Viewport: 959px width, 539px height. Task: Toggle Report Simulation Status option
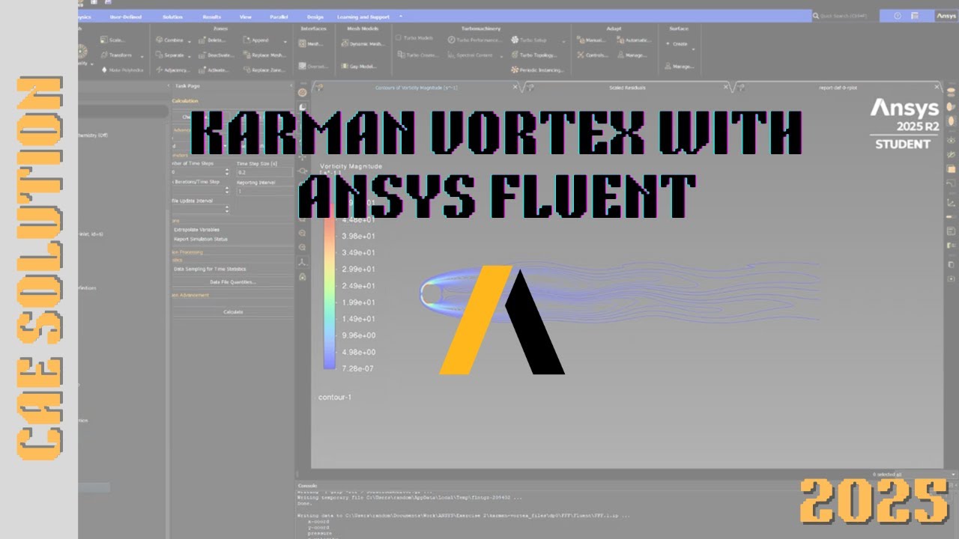click(x=200, y=239)
